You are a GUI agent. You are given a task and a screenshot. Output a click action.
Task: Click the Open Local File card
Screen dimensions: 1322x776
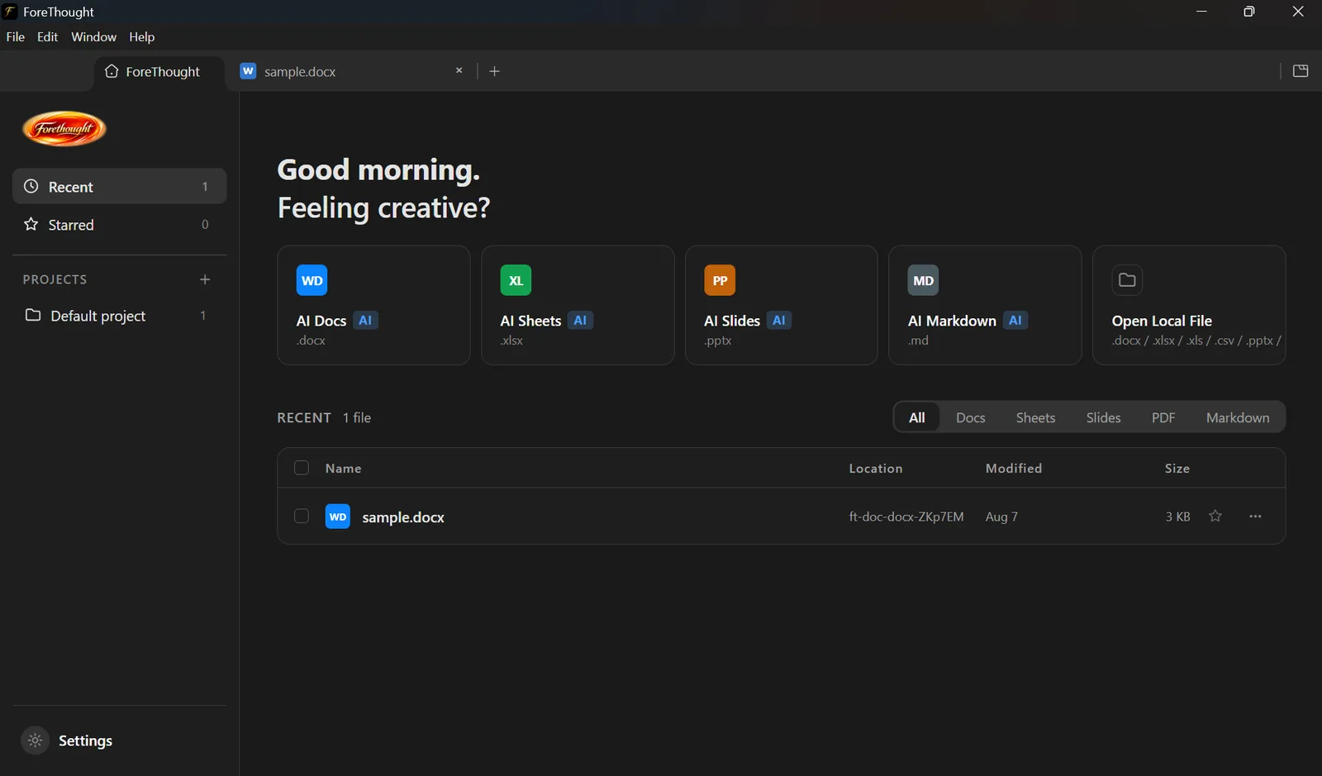click(x=1189, y=305)
